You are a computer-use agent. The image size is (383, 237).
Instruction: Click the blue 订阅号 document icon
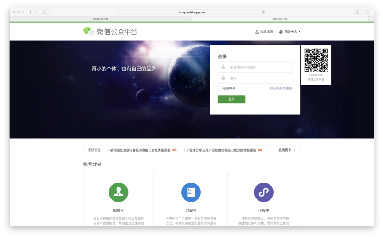pos(191,192)
